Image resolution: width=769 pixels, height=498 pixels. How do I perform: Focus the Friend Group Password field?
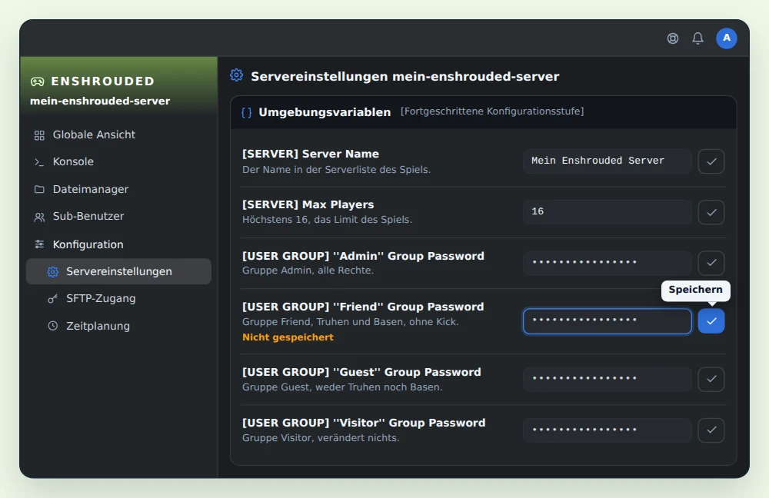pyautogui.click(x=608, y=321)
